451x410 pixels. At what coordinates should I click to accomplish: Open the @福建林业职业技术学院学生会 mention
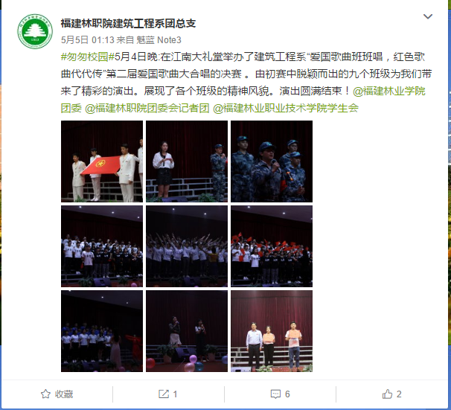tap(286, 108)
